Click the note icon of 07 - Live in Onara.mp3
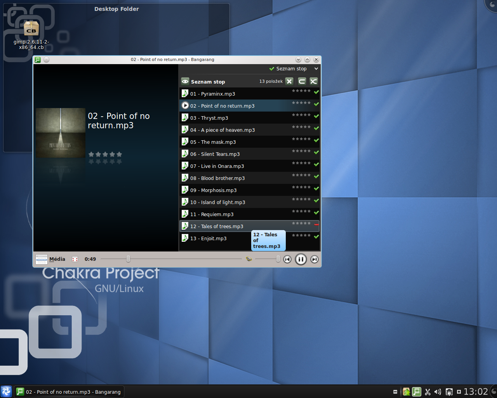This screenshot has width=497, height=398. [x=185, y=166]
